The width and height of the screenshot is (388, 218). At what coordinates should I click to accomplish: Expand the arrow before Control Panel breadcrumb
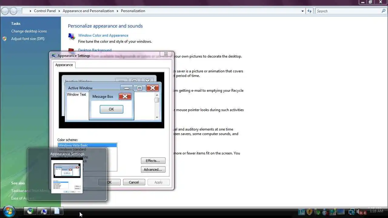tap(30, 11)
